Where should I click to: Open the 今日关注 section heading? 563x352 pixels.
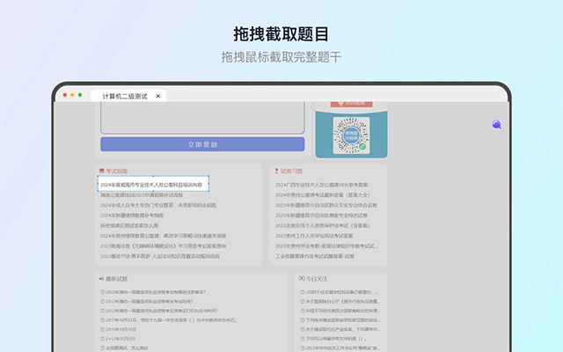click(317, 279)
